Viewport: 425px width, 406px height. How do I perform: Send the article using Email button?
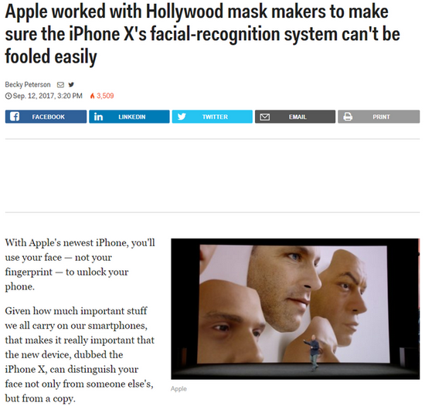click(295, 117)
